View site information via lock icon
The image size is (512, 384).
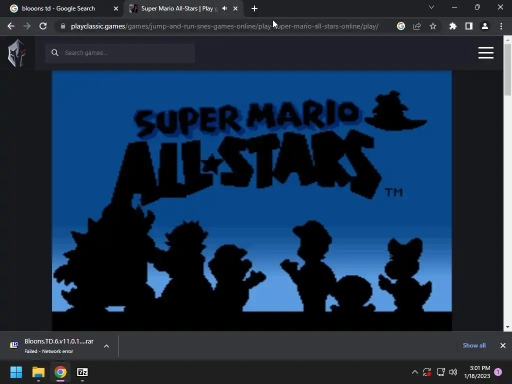63,26
